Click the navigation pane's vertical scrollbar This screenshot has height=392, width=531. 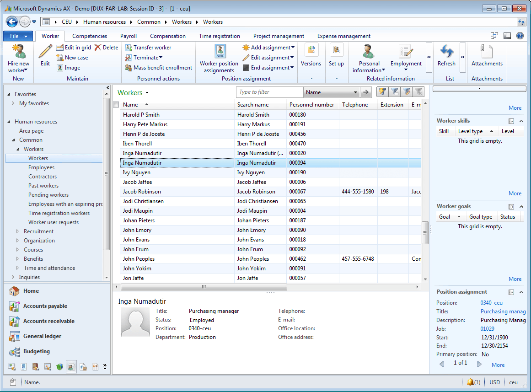106,173
